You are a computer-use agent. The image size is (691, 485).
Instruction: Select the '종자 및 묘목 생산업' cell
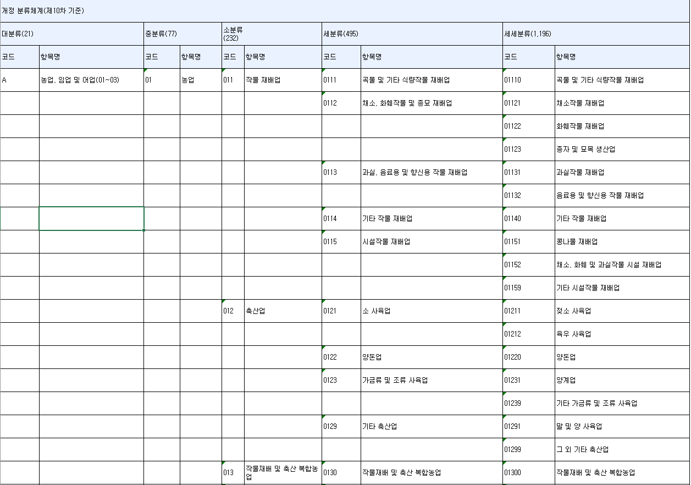(623, 149)
